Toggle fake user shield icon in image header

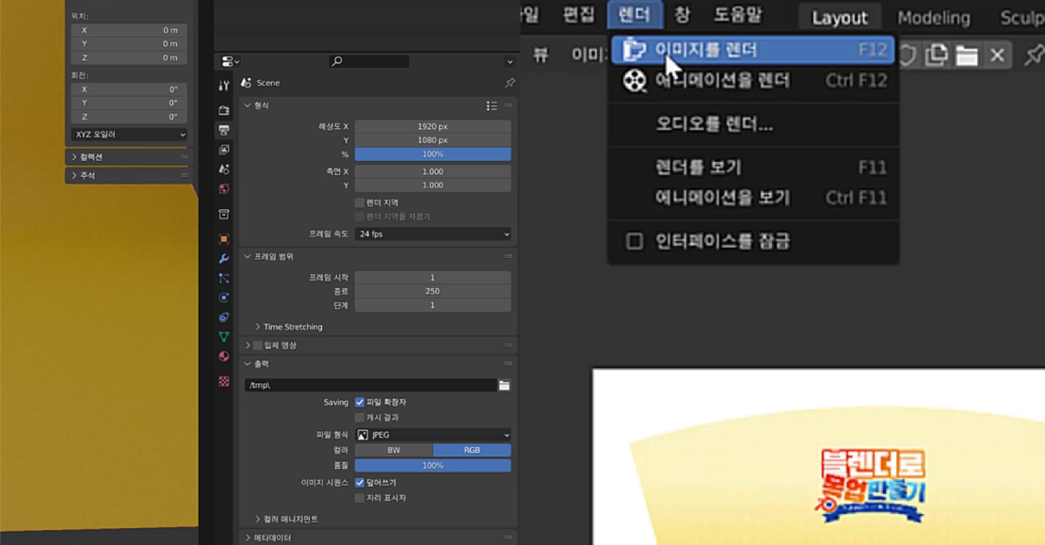tap(907, 55)
